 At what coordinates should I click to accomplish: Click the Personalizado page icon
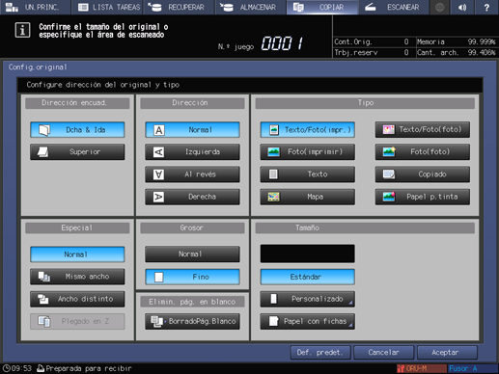point(273,299)
